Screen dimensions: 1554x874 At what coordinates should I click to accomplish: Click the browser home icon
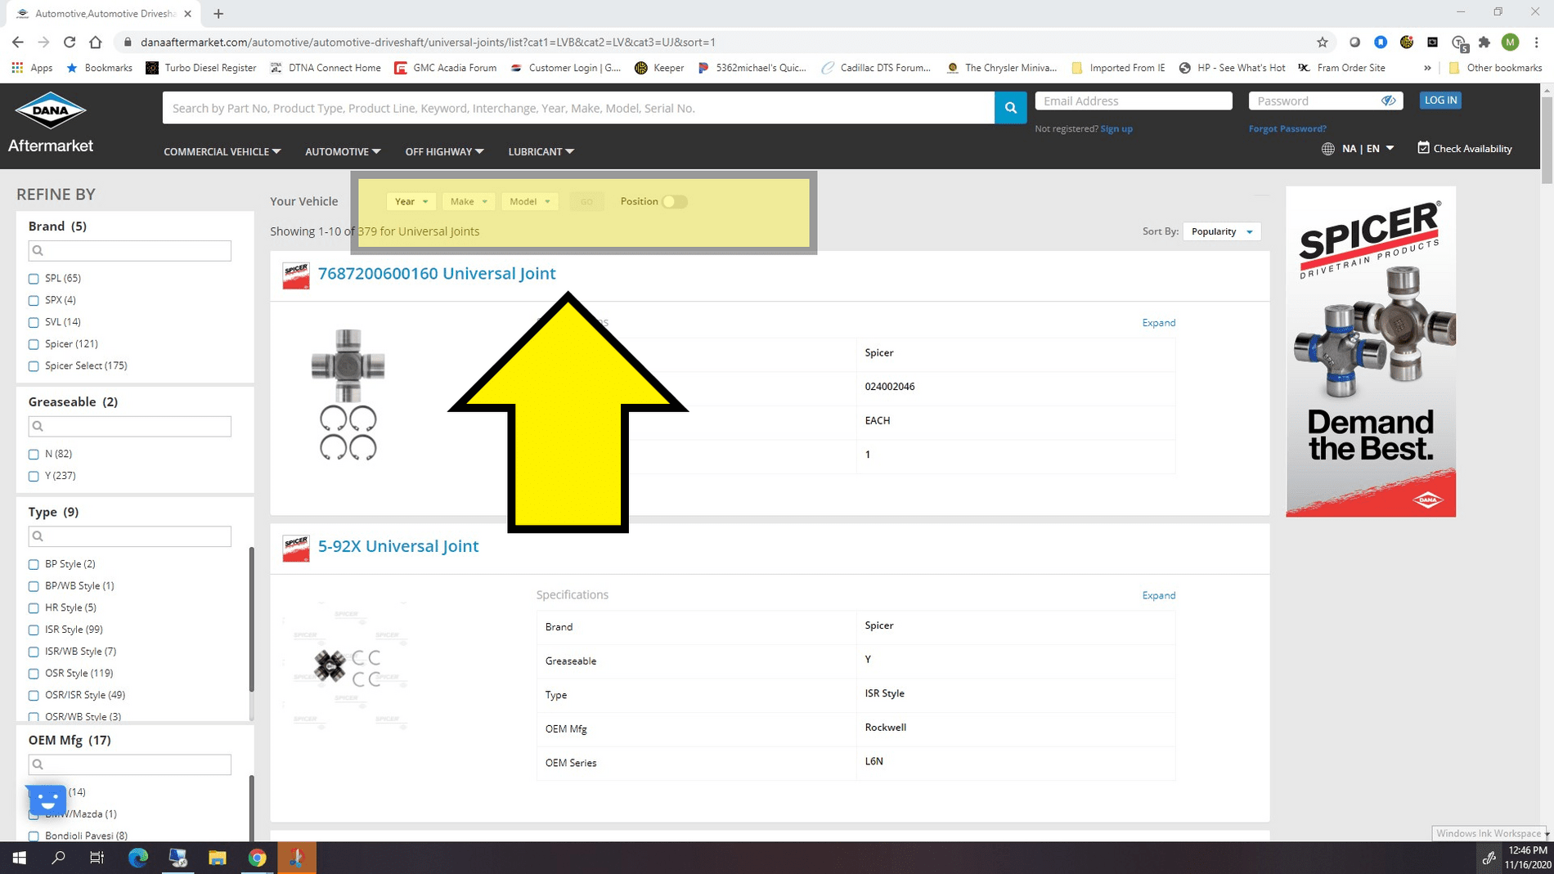click(x=96, y=42)
